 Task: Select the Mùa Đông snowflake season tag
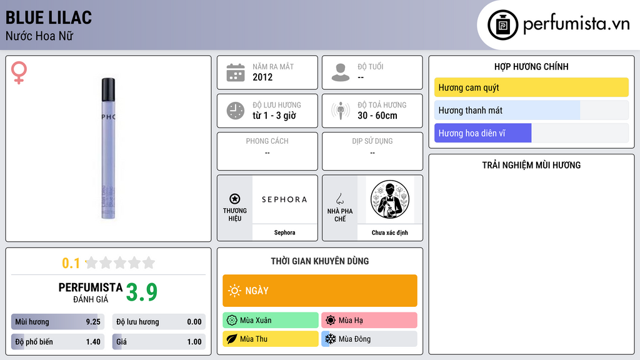click(x=369, y=339)
